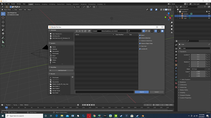Hide the Cube in outliner
Image resolution: width=211 pixels, height=118 pixels.
coord(209,16)
